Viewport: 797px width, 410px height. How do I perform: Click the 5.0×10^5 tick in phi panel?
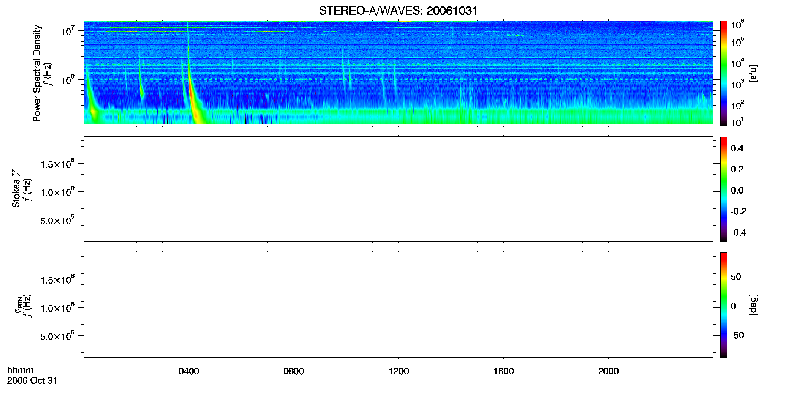point(57,336)
